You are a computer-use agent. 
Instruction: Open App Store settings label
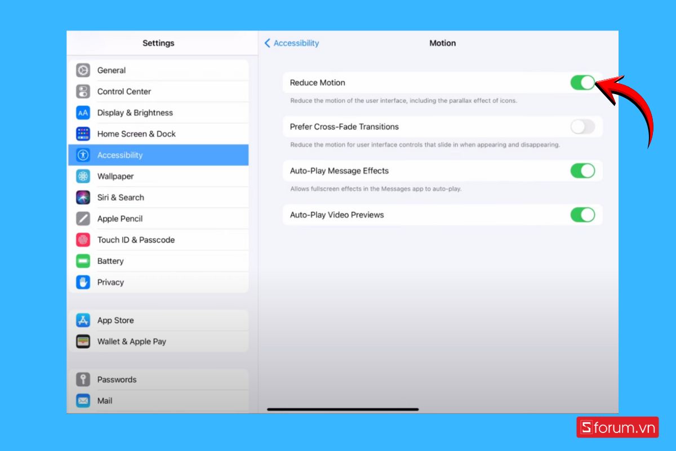point(115,320)
